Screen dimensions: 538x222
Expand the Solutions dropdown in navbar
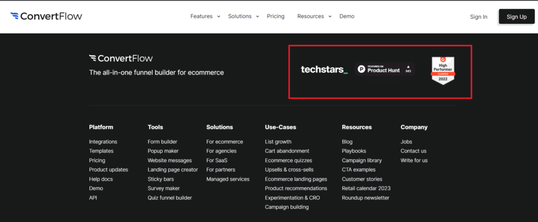(243, 16)
